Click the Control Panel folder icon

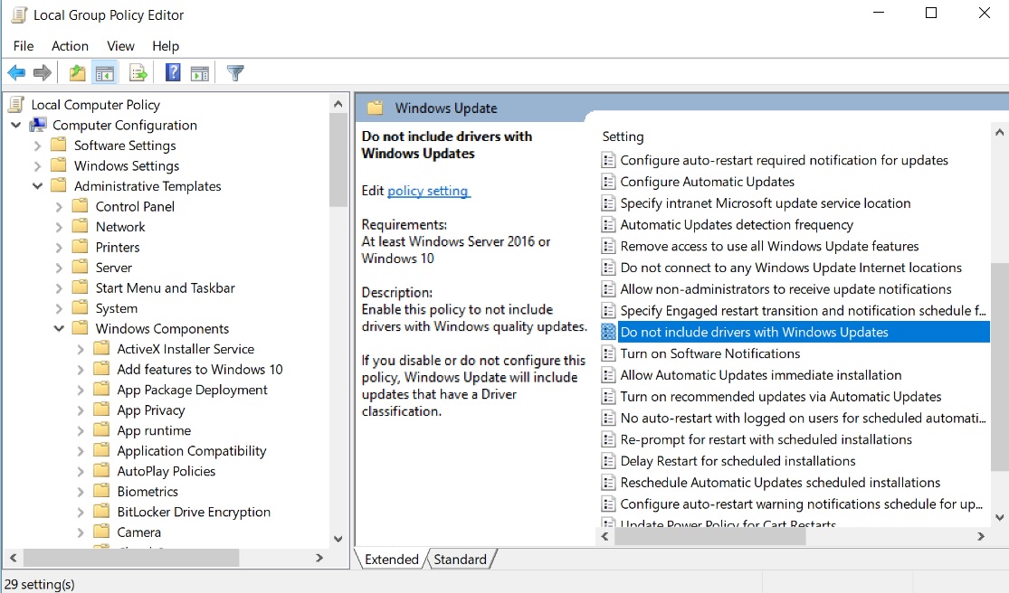click(80, 206)
